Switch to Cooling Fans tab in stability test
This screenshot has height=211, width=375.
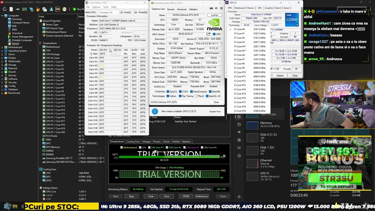pyautogui.click(x=133, y=142)
